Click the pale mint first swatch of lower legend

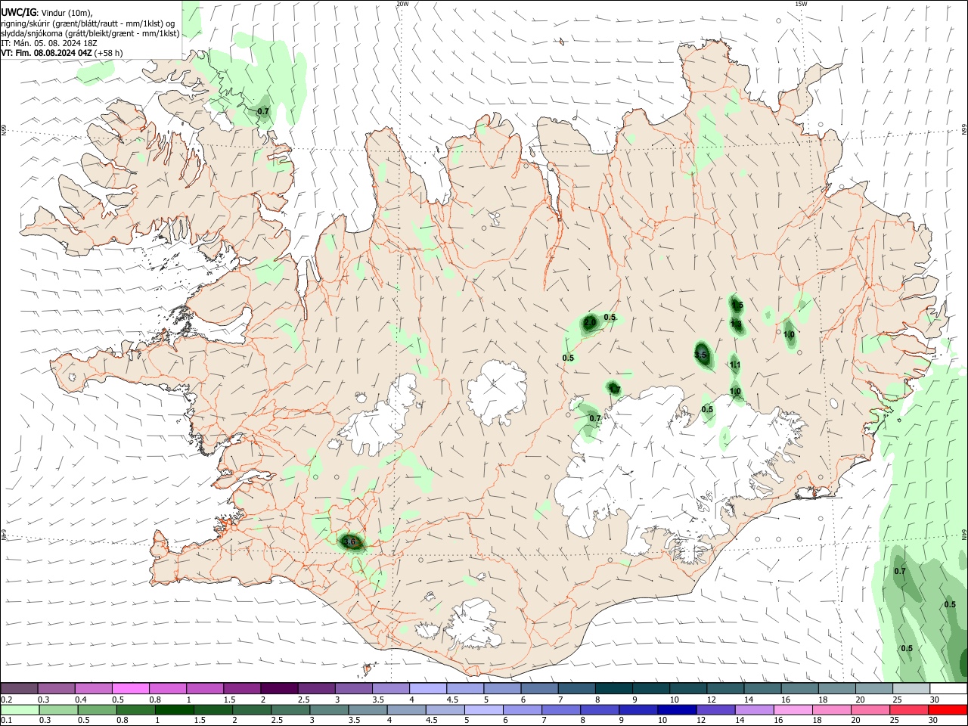pos(20,710)
